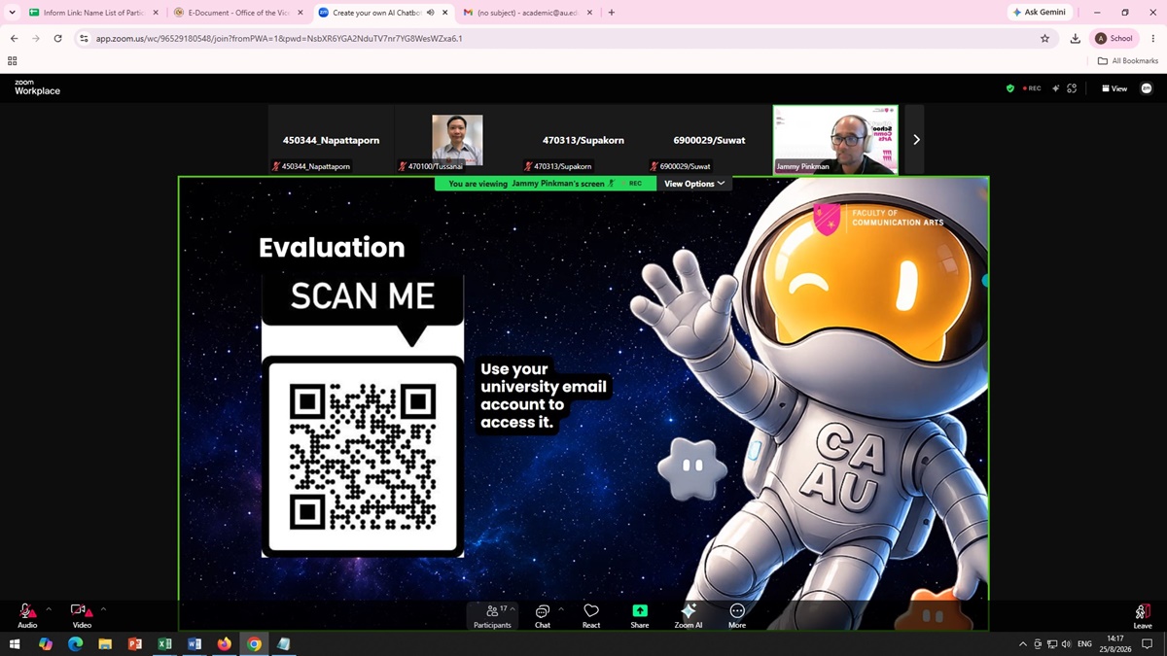
Task: Expand the caret beside Participants
Action: 513,609
